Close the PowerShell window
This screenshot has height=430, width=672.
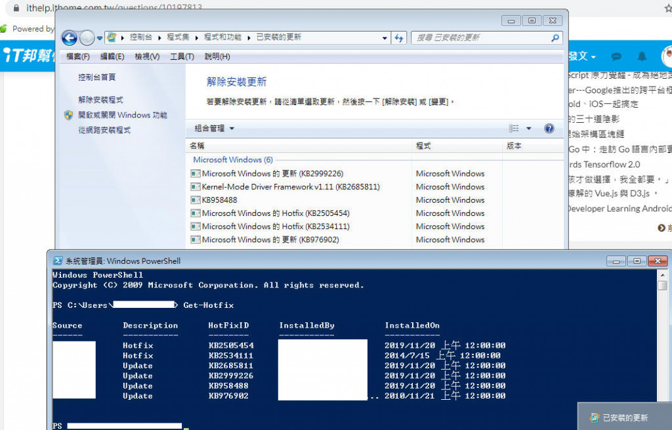[x=658, y=261]
